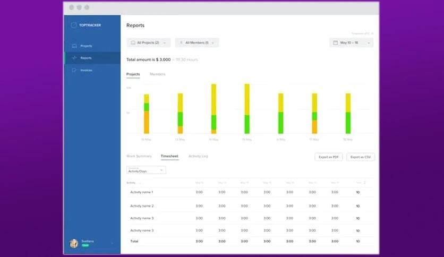Switch to the Members chart tab

coord(157,74)
